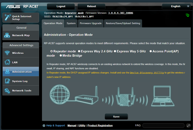Click the Save button
The height and width of the screenshot is (130, 193).
(x=116, y=117)
